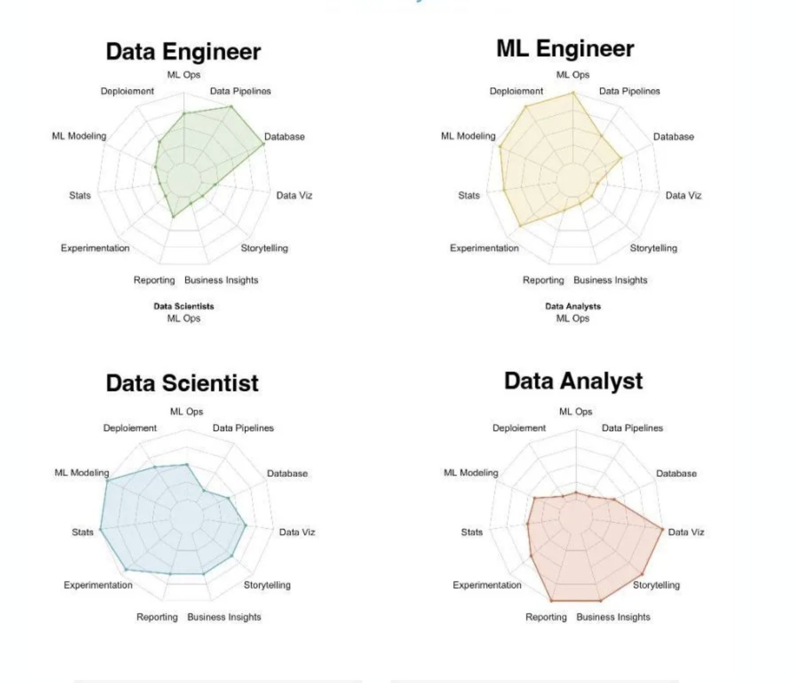
Task: Select Storytelling label on Data Analyst chart
Action: click(x=656, y=585)
